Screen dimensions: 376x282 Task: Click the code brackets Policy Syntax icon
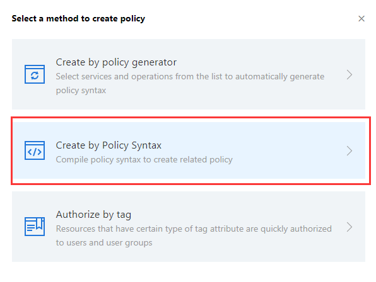(x=35, y=150)
